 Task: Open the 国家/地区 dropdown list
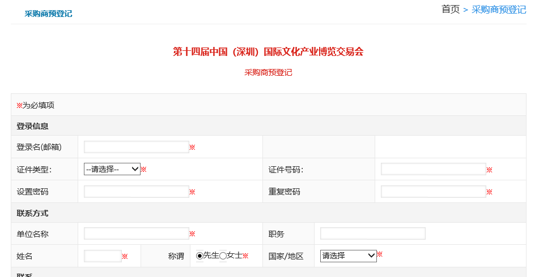(348, 256)
